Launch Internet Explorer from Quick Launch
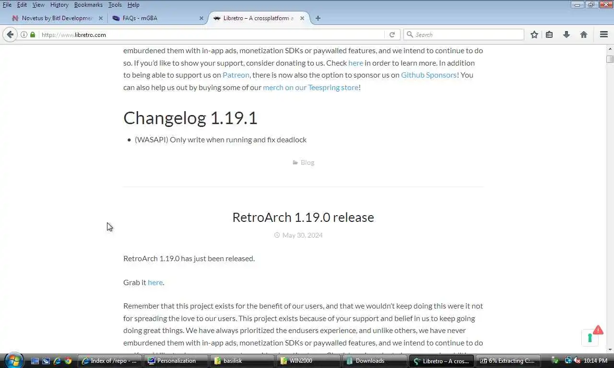The width and height of the screenshot is (614, 368). (57, 361)
